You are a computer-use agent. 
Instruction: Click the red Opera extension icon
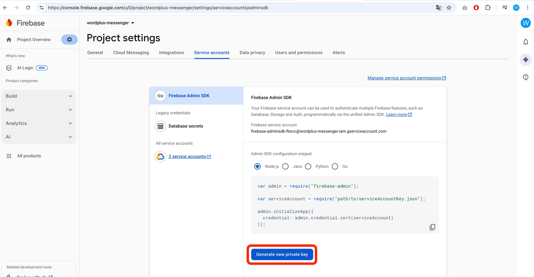click(476, 8)
